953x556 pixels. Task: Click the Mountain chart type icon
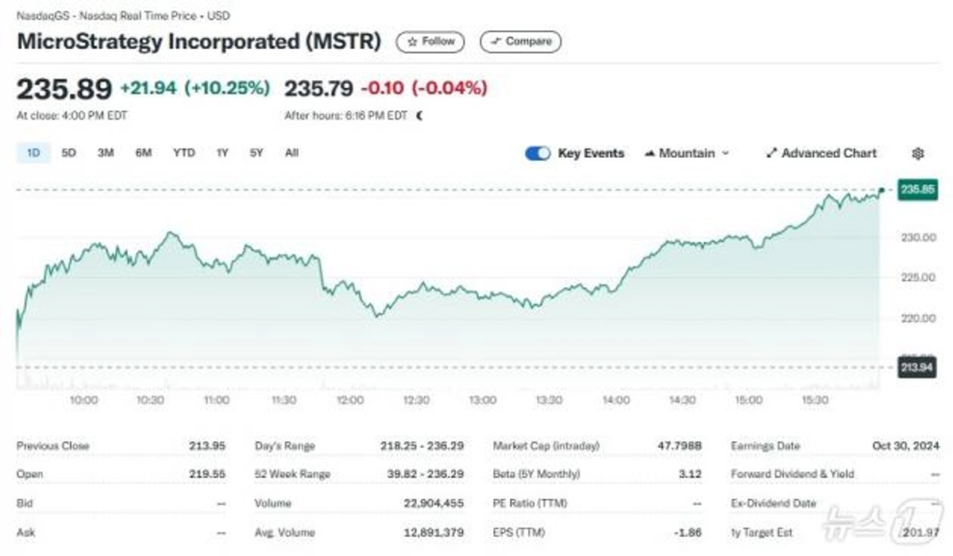click(650, 153)
